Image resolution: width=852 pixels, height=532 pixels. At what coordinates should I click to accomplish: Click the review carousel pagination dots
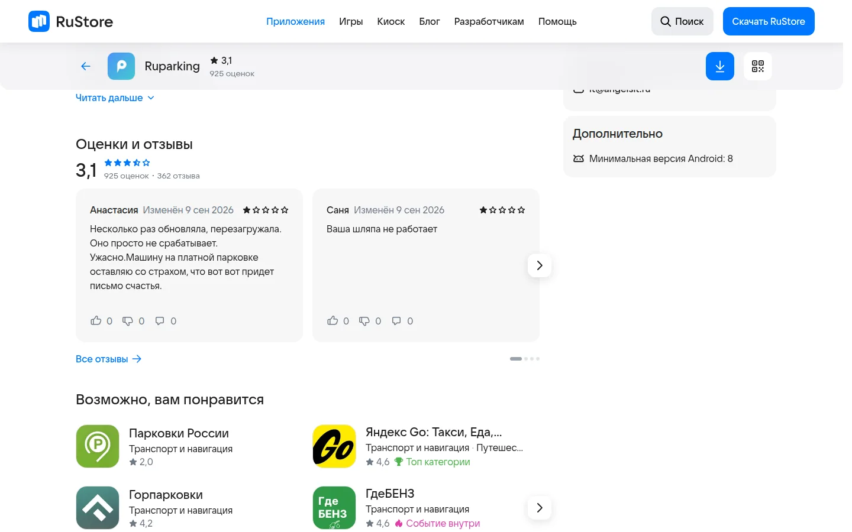(525, 359)
